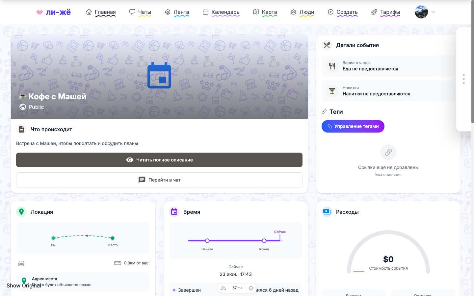Click the green pin icon beside Локация

(21, 212)
